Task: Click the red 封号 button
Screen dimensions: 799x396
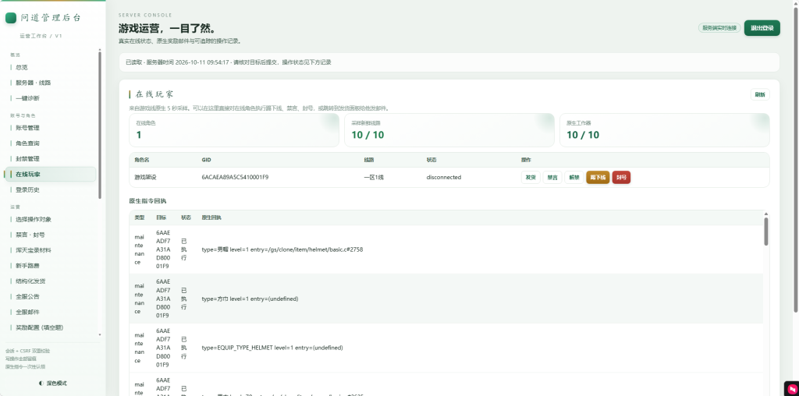Action: tap(621, 178)
